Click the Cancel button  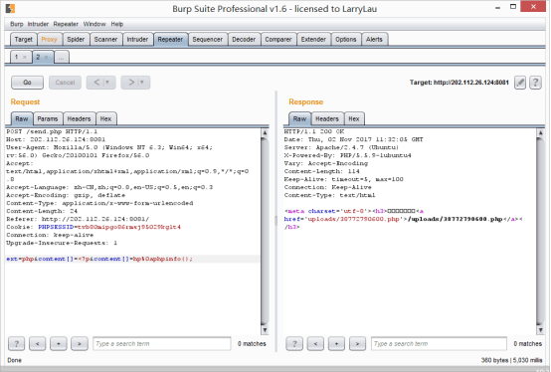65,83
